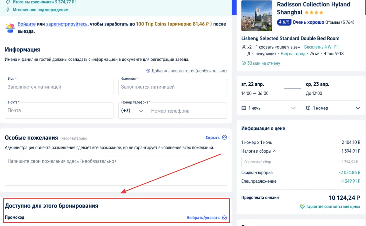Open the Войдите sign-in link

pyautogui.click(x=26, y=24)
